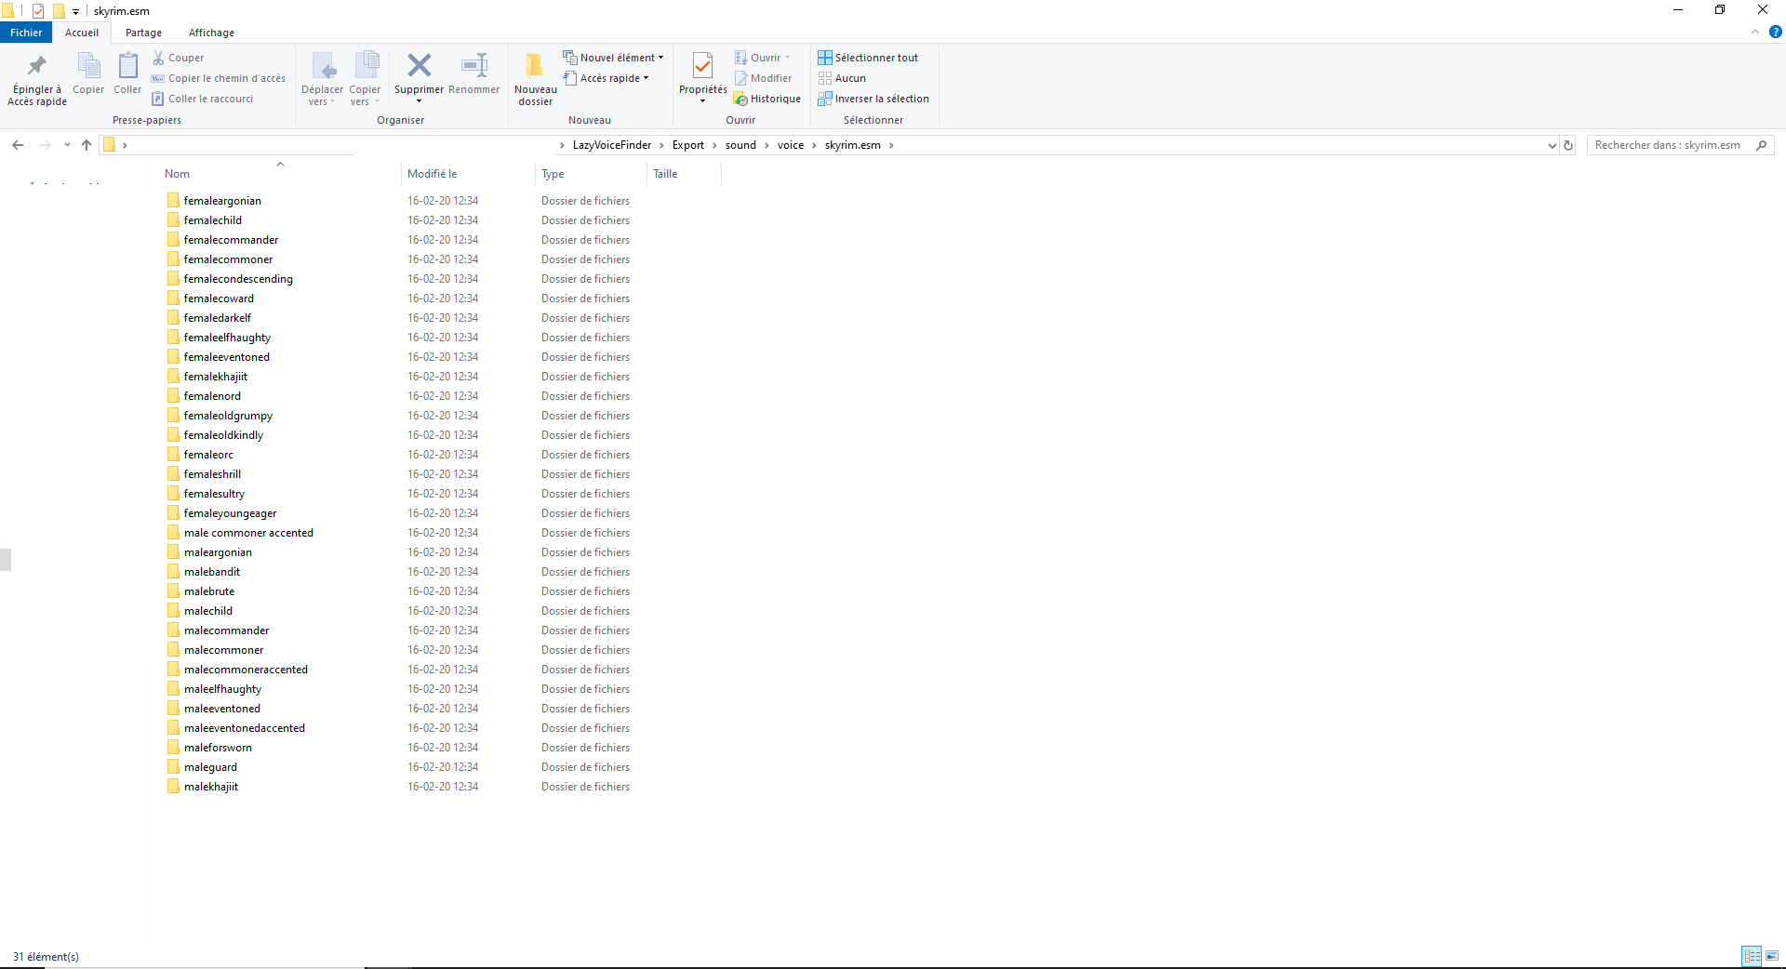This screenshot has width=1786, height=969.
Task: Select the femalekhajiit folder
Action: [x=216, y=377]
